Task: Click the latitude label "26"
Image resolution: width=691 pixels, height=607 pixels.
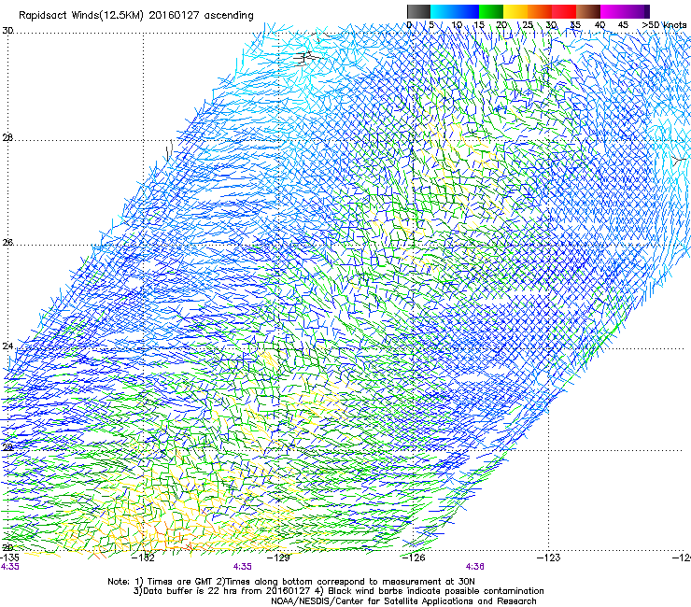Action: 7,243
